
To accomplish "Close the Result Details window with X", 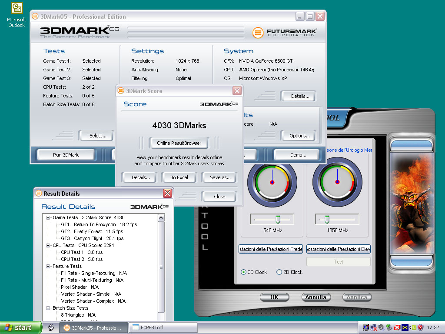I will tap(167, 194).
